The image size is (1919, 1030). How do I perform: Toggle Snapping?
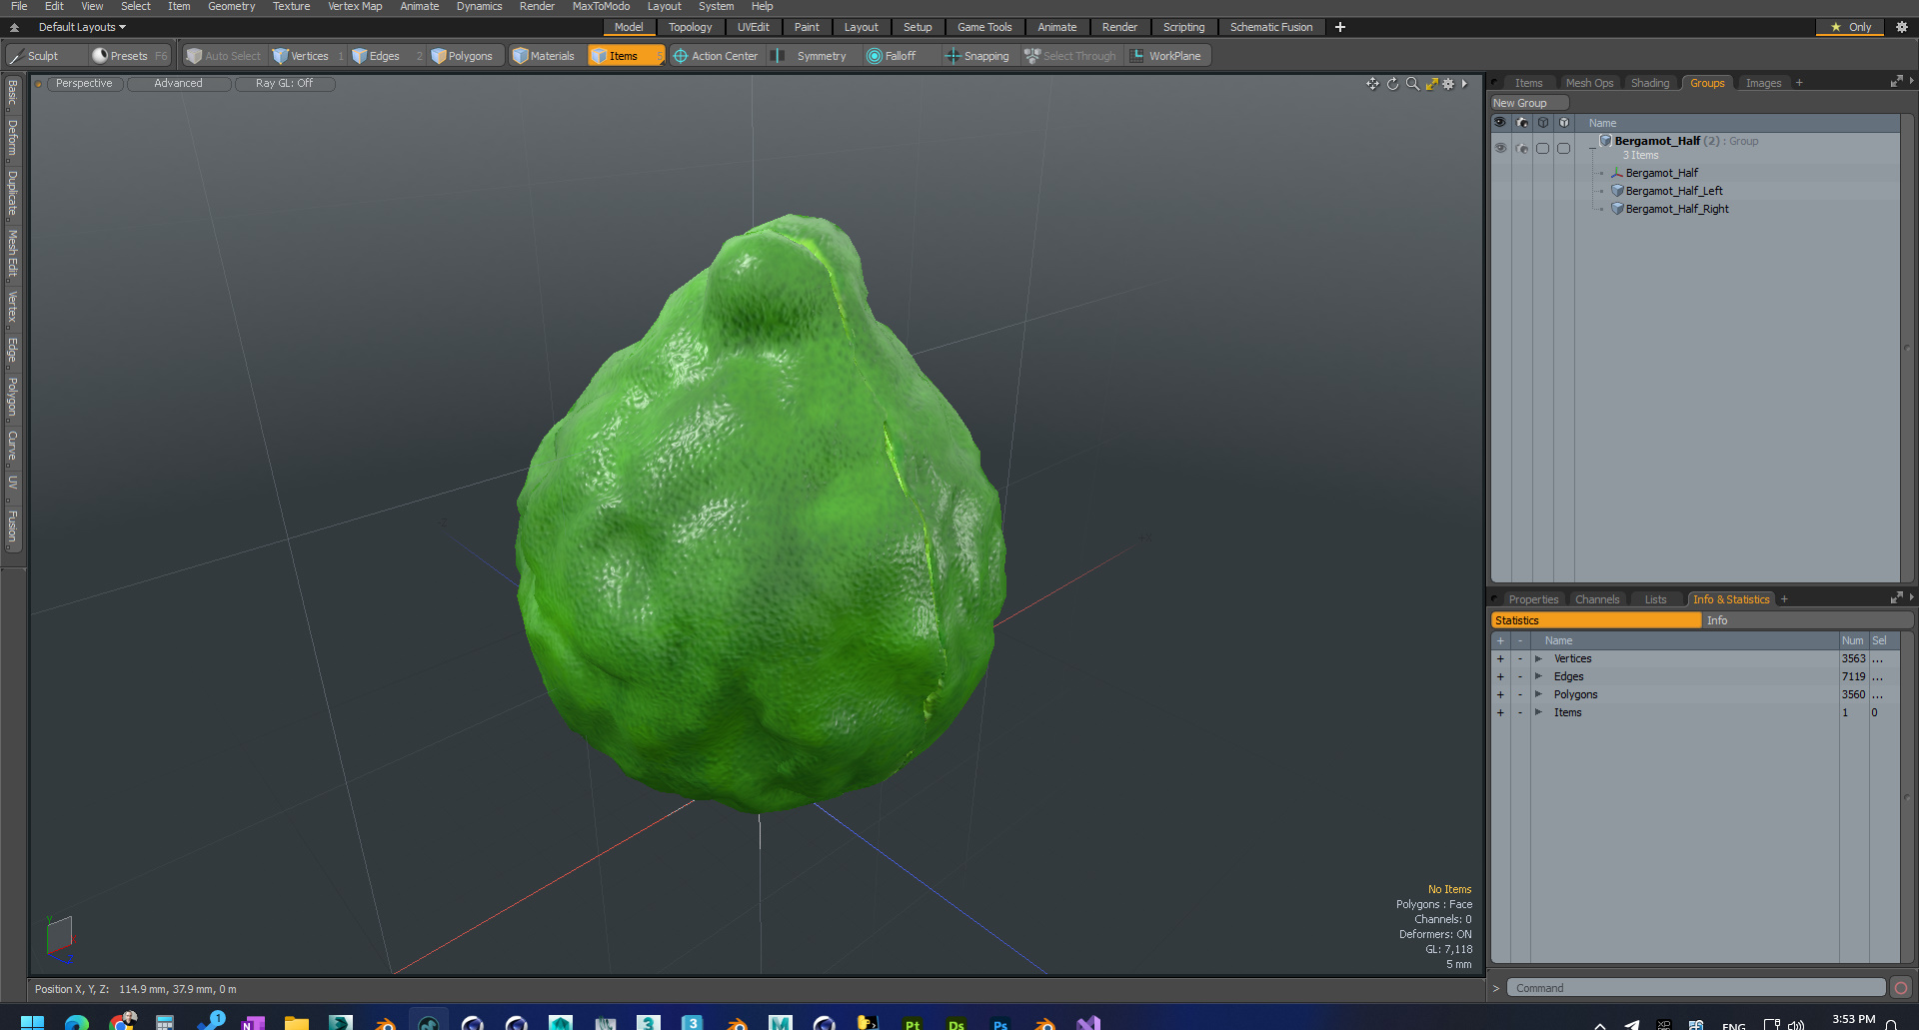[977, 56]
